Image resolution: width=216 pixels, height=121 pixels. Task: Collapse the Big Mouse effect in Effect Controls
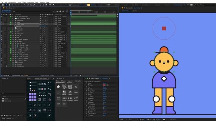[x=85, y=98]
